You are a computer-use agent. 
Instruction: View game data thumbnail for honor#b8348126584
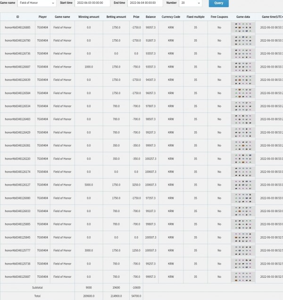pyautogui.click(x=243, y=93)
